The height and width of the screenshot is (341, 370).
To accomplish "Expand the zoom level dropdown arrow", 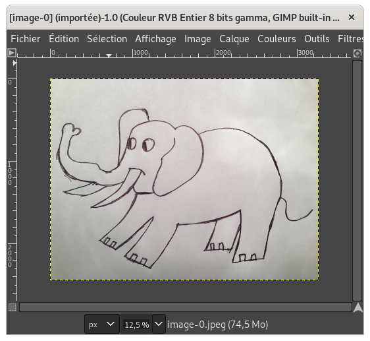I will (159, 324).
